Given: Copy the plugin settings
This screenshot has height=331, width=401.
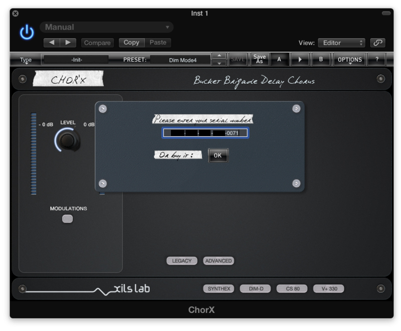Looking at the screenshot, I should (131, 43).
